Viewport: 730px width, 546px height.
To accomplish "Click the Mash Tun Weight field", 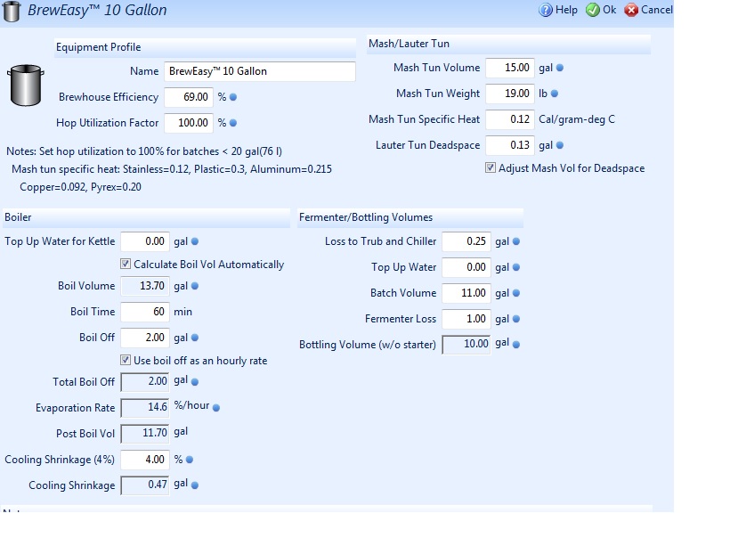I will point(510,94).
